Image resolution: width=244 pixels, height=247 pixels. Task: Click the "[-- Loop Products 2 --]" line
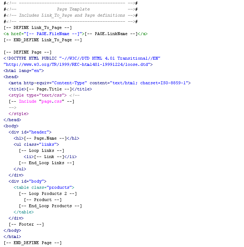coord(48,193)
